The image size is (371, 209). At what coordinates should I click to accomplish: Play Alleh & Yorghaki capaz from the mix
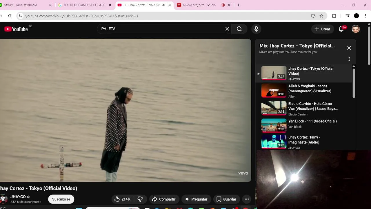coord(304,91)
